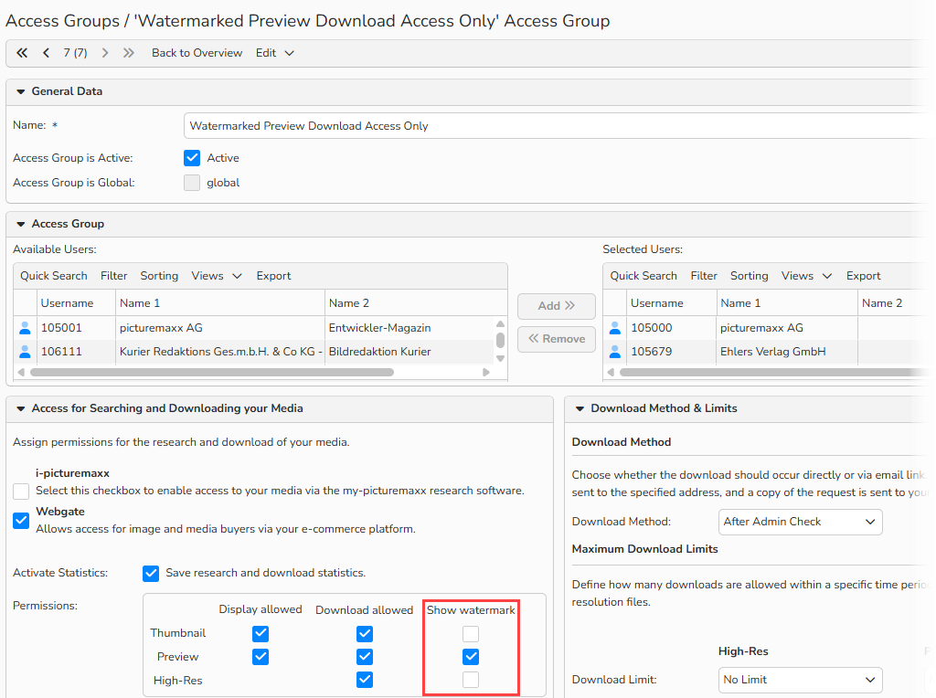
Task: Toggle Preview Download allowed checkbox
Action: pyautogui.click(x=365, y=657)
